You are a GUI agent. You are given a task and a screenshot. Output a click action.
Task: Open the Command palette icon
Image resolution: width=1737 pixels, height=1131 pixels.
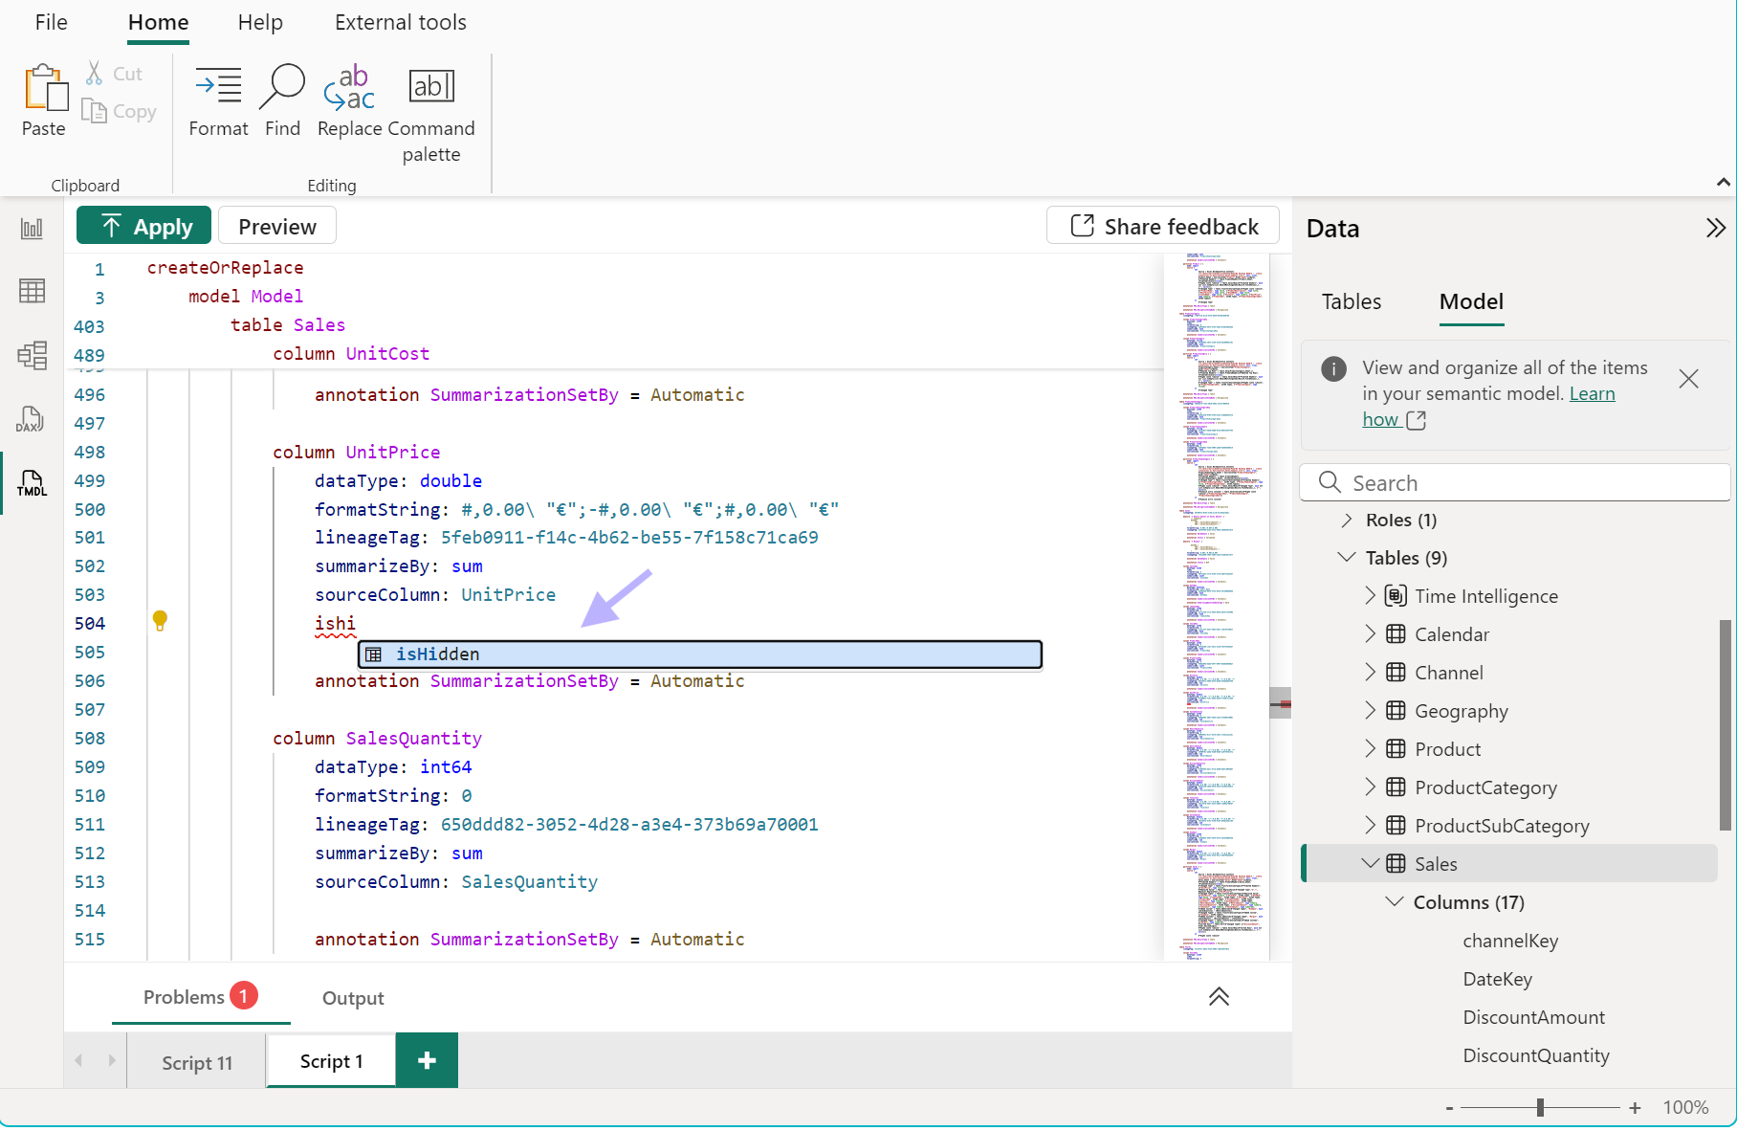431,86
